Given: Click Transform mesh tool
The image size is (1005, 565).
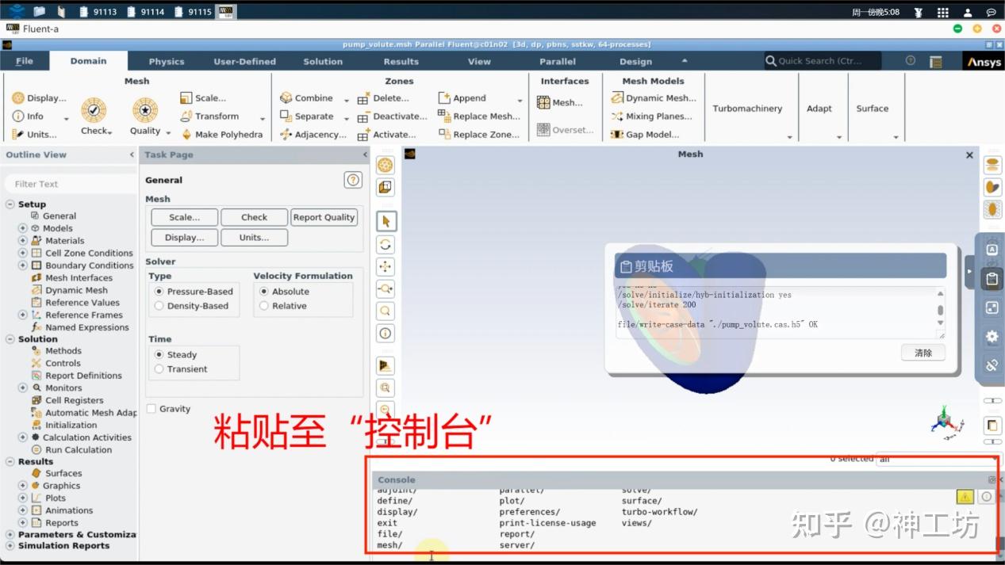Looking at the screenshot, I should (209, 116).
